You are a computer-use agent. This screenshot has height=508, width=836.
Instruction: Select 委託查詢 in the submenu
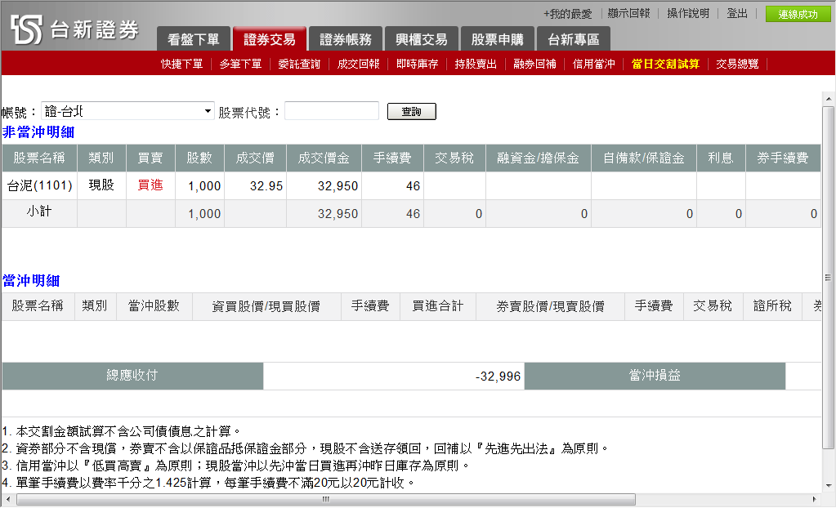[299, 64]
